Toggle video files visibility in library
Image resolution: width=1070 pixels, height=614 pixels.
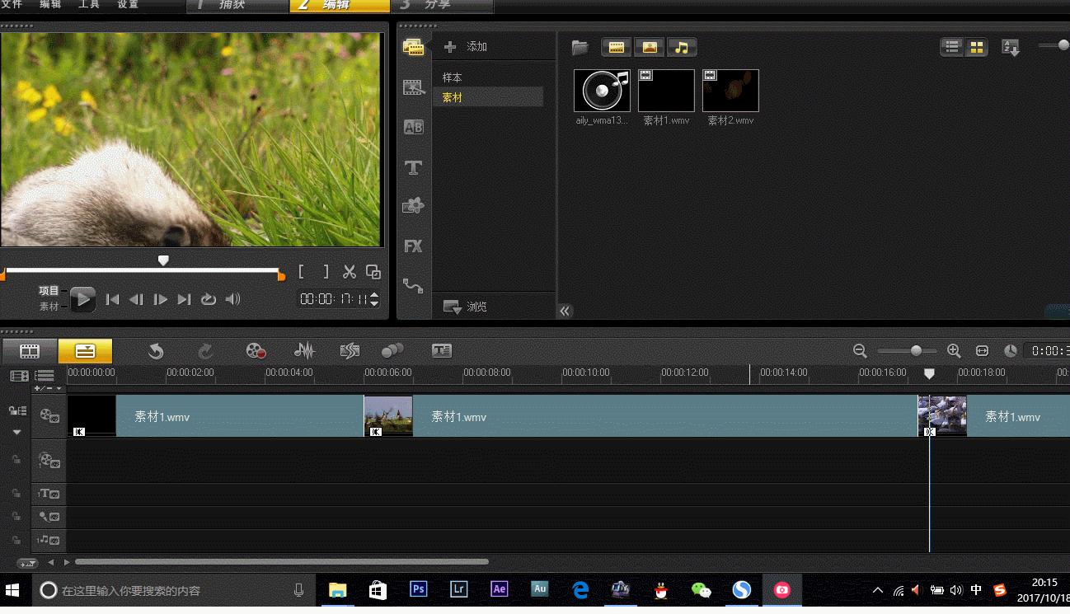[616, 48]
